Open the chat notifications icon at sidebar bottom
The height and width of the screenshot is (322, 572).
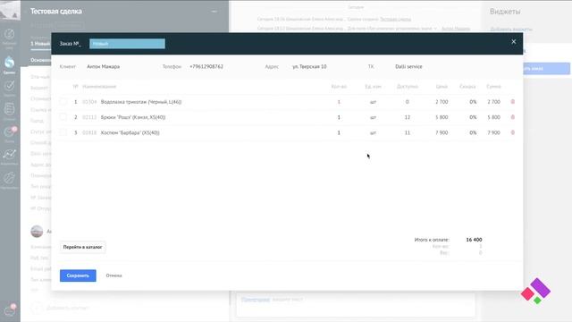10,310
